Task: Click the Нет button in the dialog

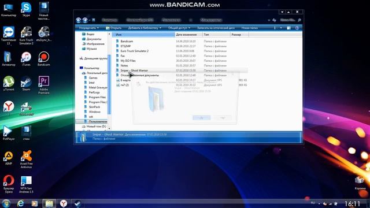Action: (223, 118)
